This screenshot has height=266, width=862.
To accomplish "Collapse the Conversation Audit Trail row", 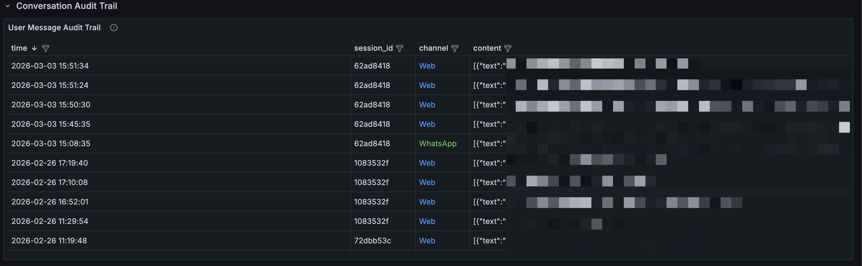I will tap(8, 6).
